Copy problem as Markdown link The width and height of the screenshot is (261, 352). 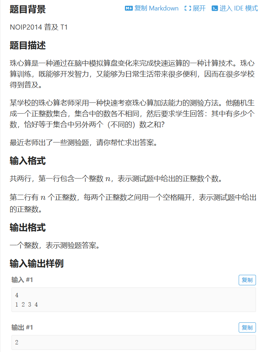pyautogui.click(x=152, y=8)
